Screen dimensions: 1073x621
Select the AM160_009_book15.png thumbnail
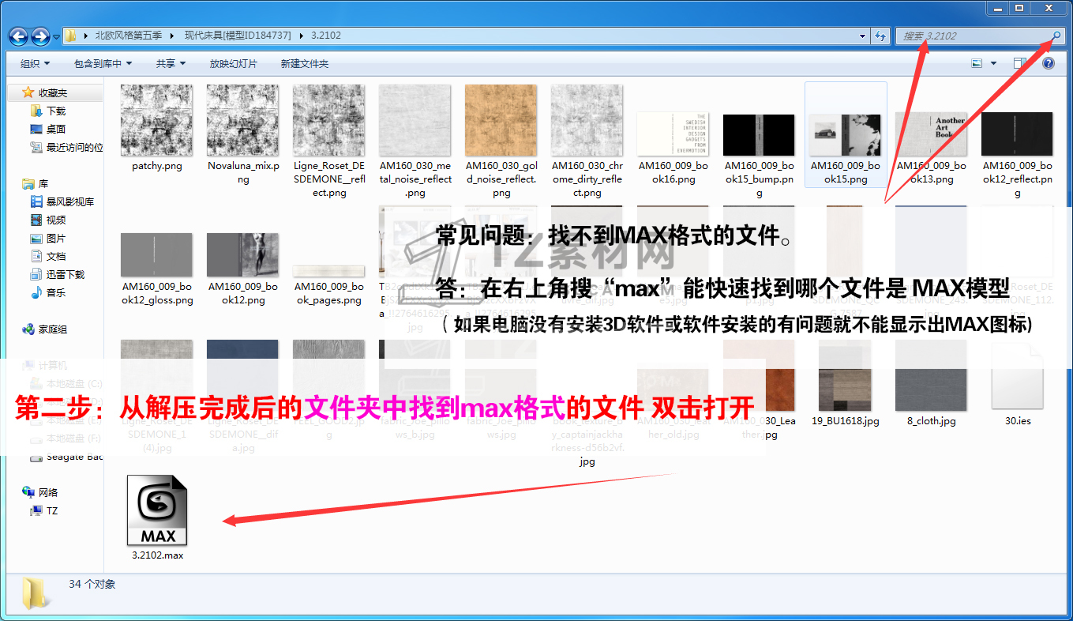846,135
